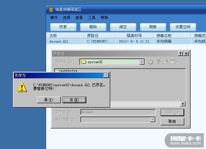Click the save type combo box field

(x=118, y=120)
